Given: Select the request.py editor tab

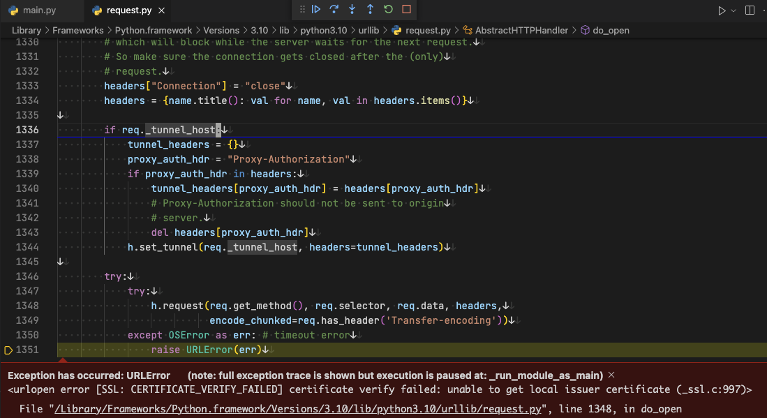Looking at the screenshot, I should pos(129,10).
